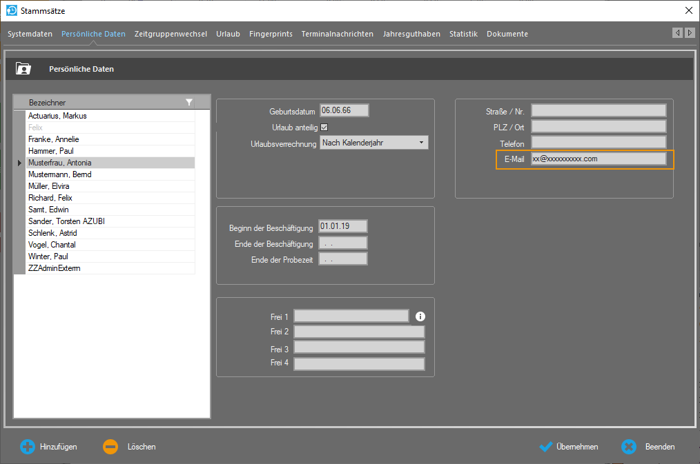Open the Fingerprints tab
Screen dimensions: 700x464
[x=271, y=34]
